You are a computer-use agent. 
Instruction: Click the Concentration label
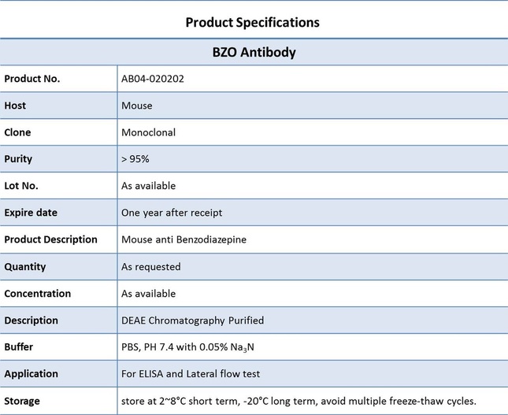click(38, 294)
